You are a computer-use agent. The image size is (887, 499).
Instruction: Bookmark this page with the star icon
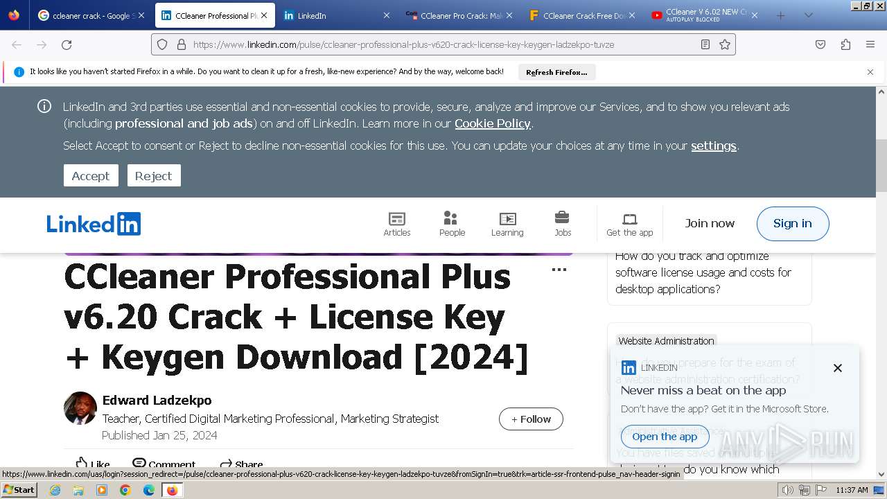tap(725, 44)
